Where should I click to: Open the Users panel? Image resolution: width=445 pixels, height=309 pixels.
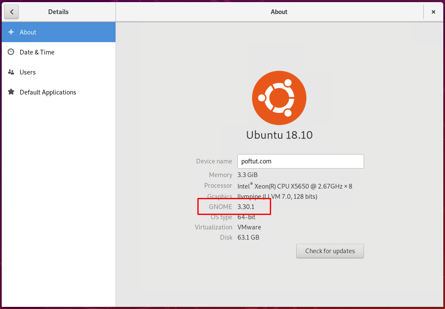(58, 72)
